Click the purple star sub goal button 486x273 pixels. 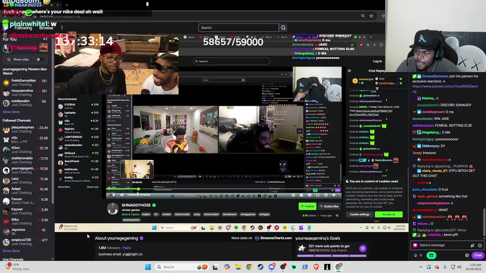363,248
